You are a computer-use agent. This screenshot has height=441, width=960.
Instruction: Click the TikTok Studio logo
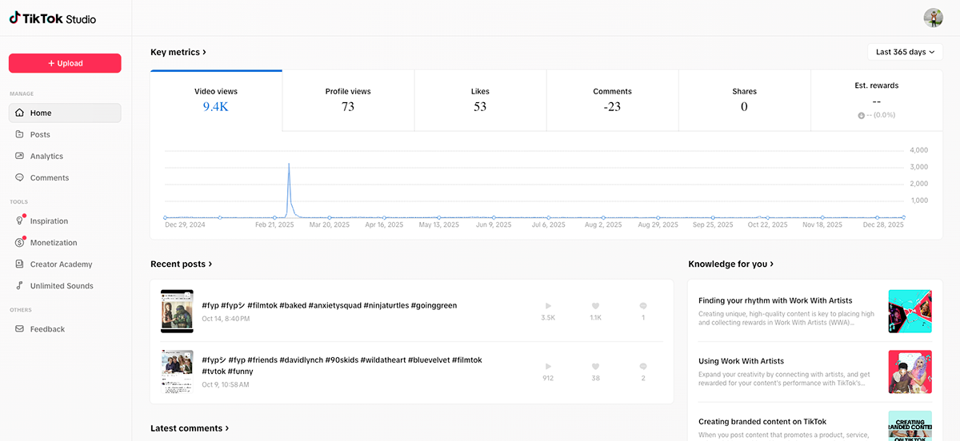click(x=53, y=18)
